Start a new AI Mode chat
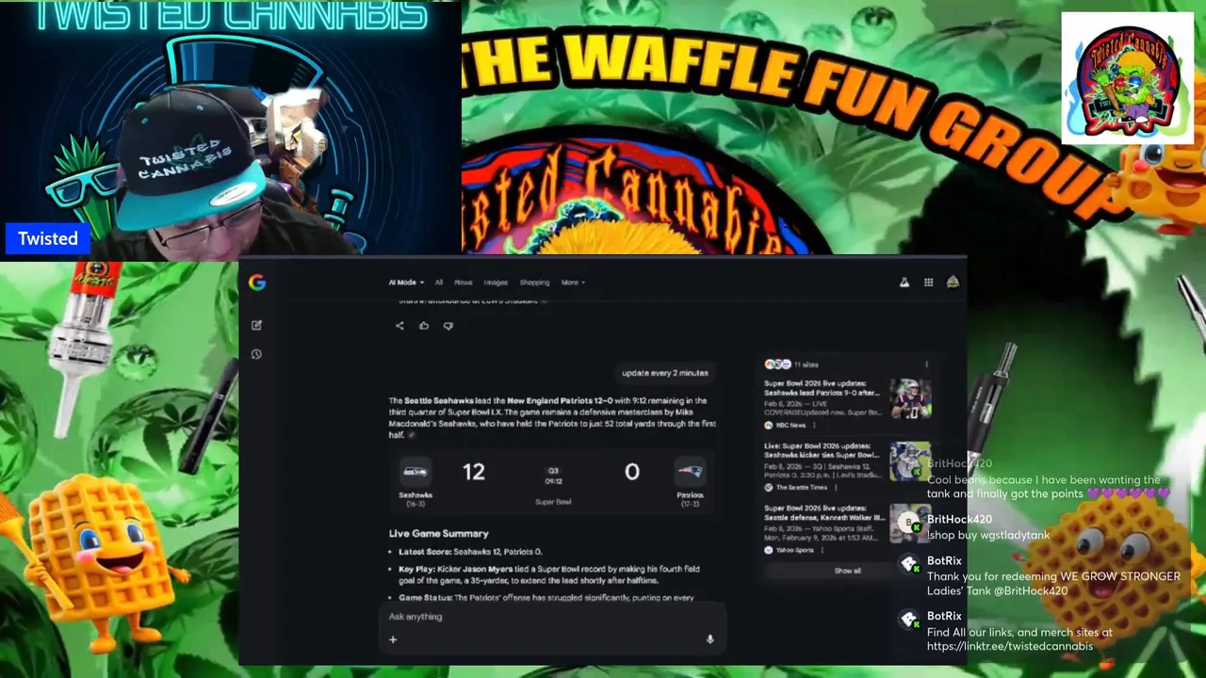This screenshot has height=678, width=1206. coord(256,325)
